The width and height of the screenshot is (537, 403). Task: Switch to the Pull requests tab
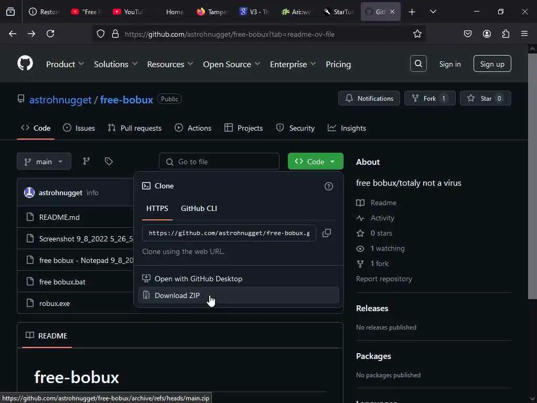point(135,128)
